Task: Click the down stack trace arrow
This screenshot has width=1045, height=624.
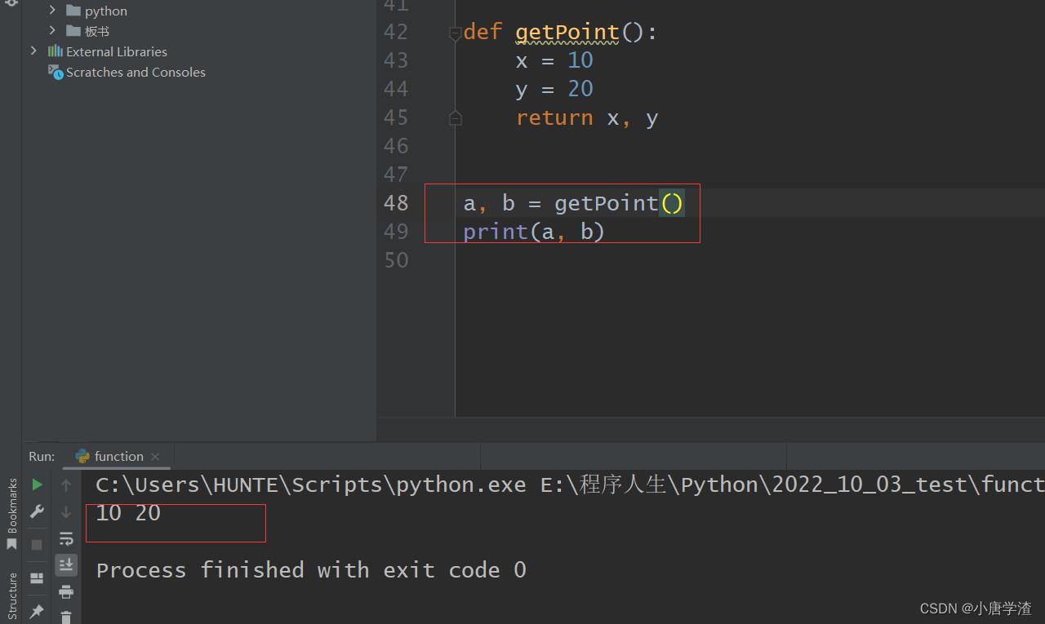Action: (66, 512)
